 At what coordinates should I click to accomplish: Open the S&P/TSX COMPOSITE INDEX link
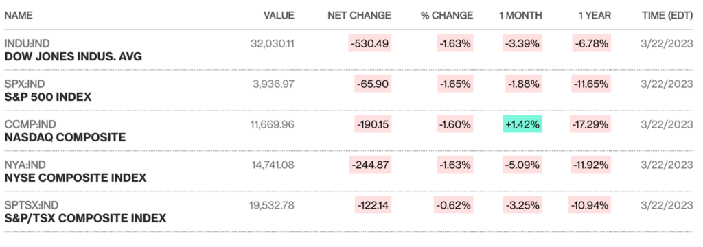coord(85,218)
